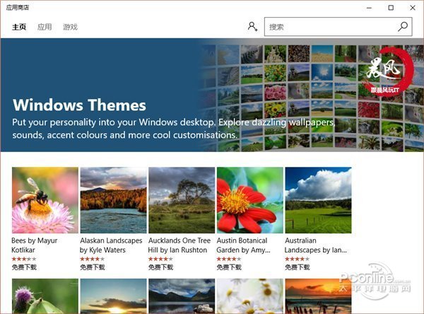Click star rating of Australian Landscapes
Screen dimensions: 424x314
[x=297, y=259]
